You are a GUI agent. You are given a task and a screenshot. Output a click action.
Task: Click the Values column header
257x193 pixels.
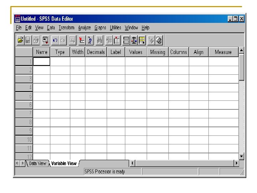[136, 52]
